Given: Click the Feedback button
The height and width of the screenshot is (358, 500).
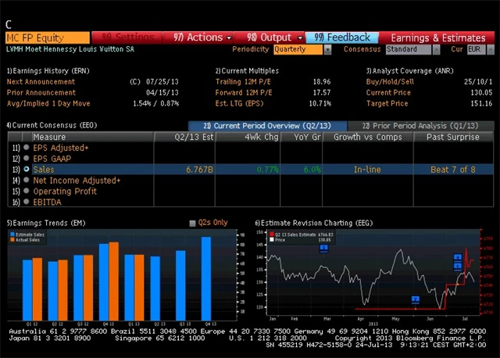Looking at the screenshot, I should [342, 37].
